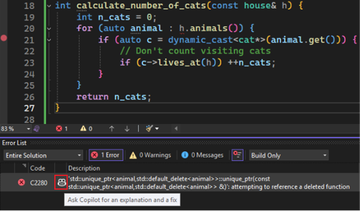Click the editor error count indicator

click(x=62, y=129)
